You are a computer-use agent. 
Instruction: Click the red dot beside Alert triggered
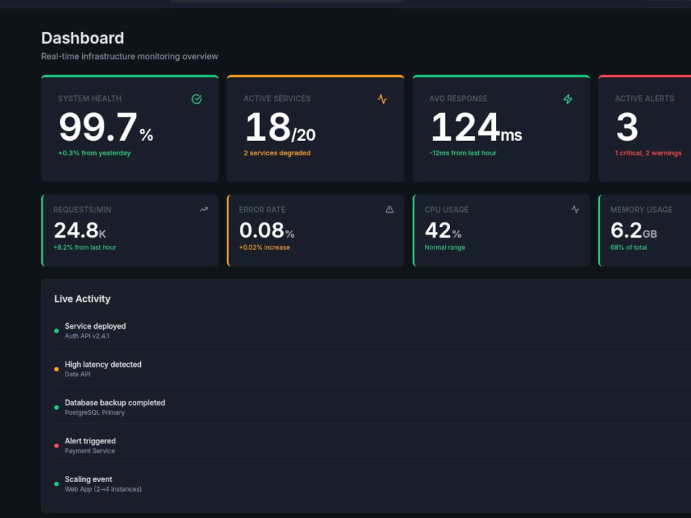(x=57, y=445)
